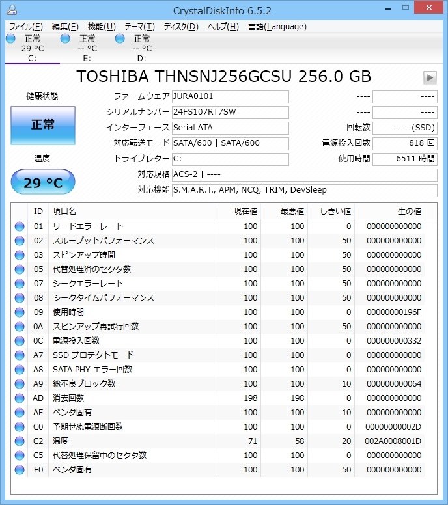Click the しきい値 column header
This screenshot has width=448, height=505.
(x=331, y=212)
